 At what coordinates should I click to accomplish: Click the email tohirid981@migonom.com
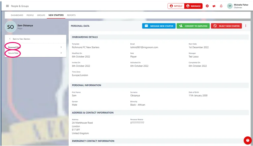tap(144, 47)
